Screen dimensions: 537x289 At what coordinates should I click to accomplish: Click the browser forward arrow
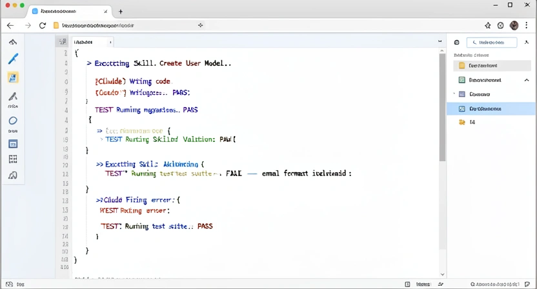click(28, 25)
